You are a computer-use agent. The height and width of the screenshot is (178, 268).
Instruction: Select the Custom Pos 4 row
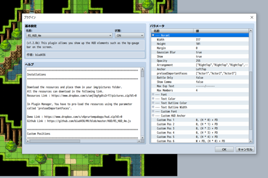click(x=200, y=132)
